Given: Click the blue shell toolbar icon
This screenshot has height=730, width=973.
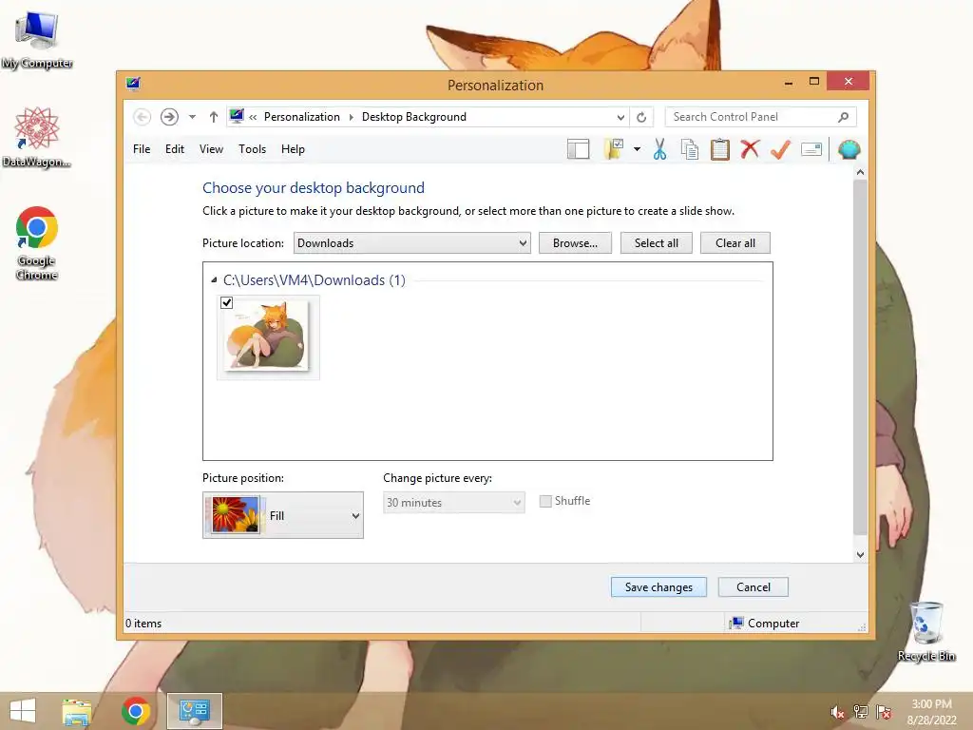Looking at the screenshot, I should tap(849, 149).
